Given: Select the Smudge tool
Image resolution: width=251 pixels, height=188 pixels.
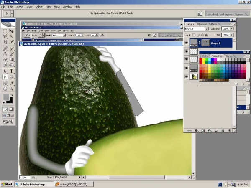Looking at the screenshot, I should 5,65.
